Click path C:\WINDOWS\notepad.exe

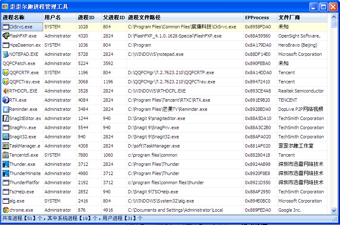pos(156,54)
